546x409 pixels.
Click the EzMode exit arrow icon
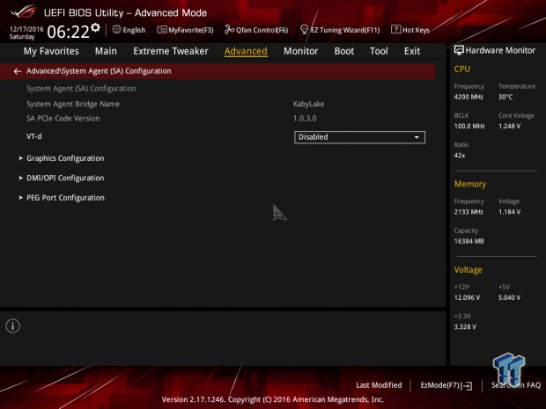tap(467, 385)
